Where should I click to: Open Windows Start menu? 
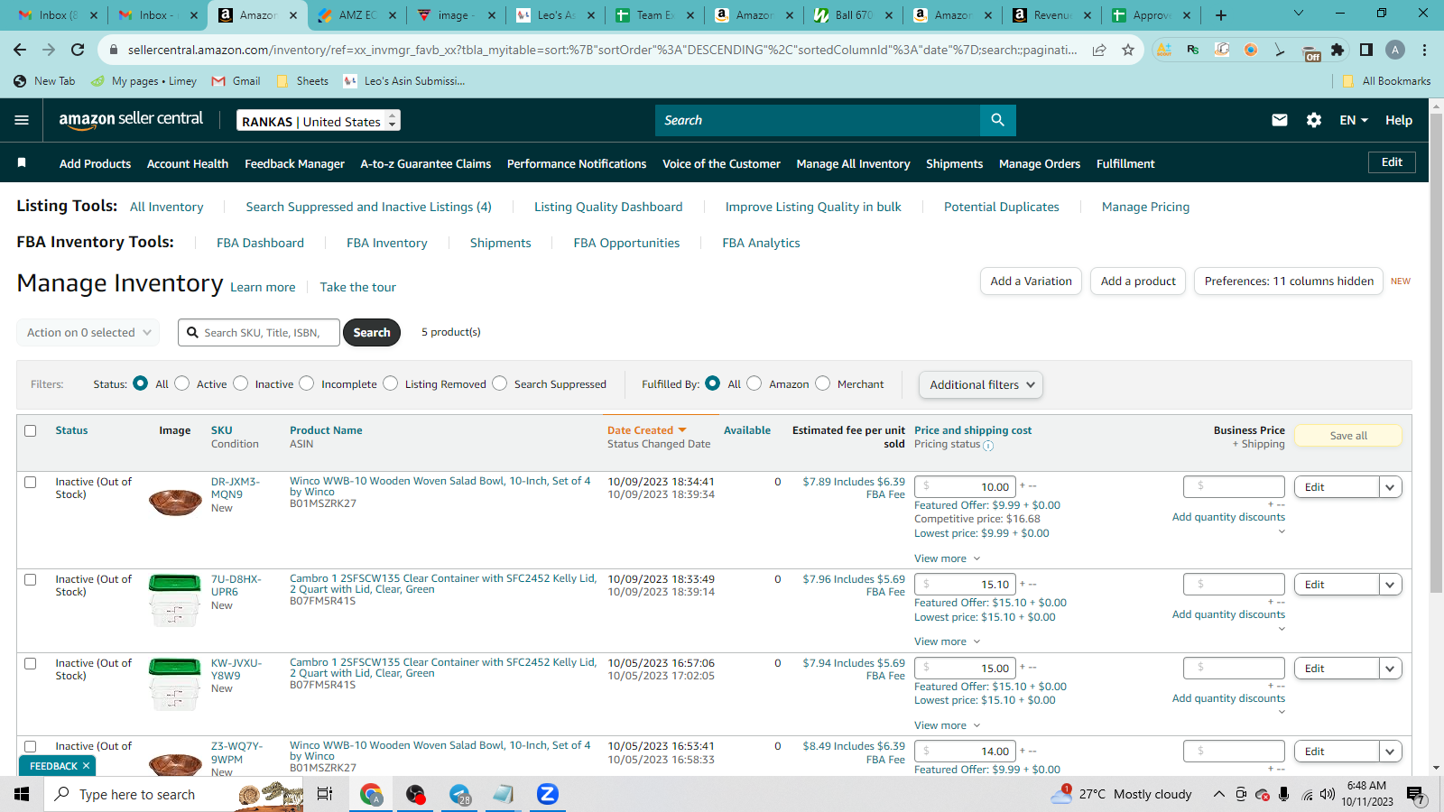pos(22,794)
